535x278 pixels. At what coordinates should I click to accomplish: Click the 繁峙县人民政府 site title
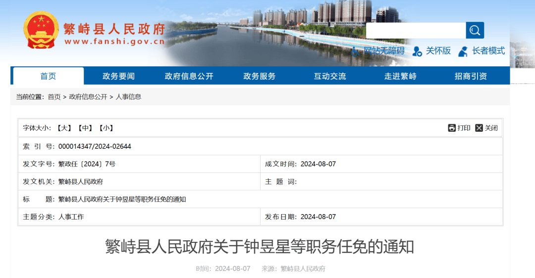pyautogui.click(x=114, y=29)
